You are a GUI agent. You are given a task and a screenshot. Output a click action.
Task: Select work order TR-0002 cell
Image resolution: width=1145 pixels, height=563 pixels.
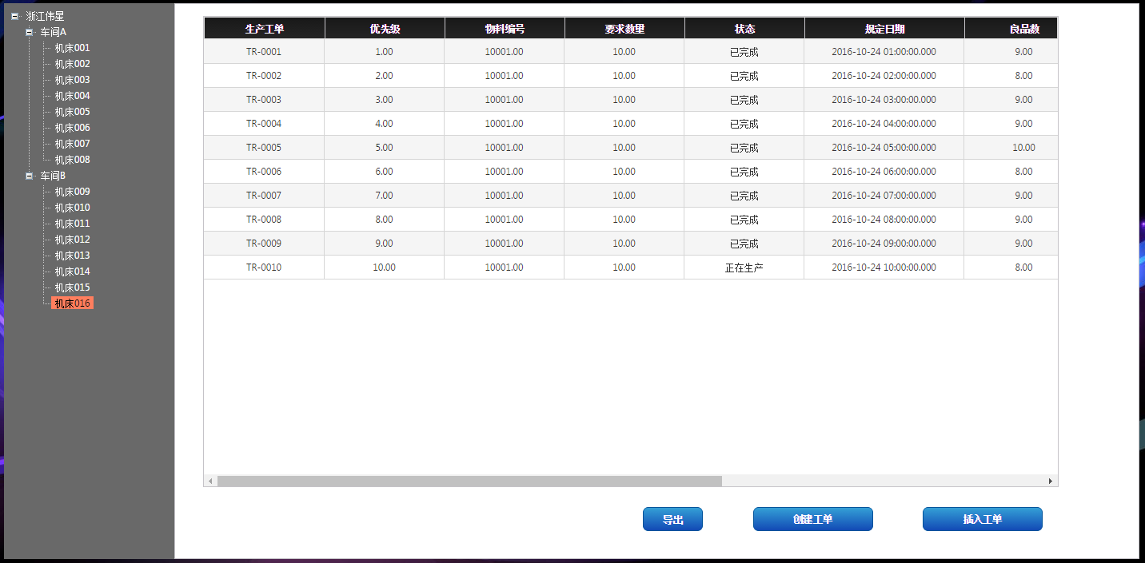click(264, 76)
